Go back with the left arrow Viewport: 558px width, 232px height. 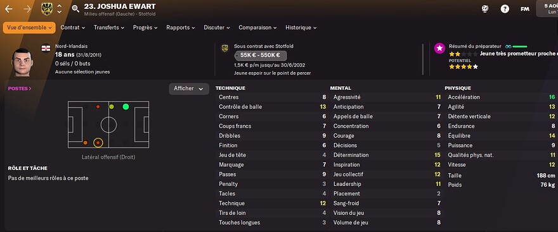tap(8, 9)
